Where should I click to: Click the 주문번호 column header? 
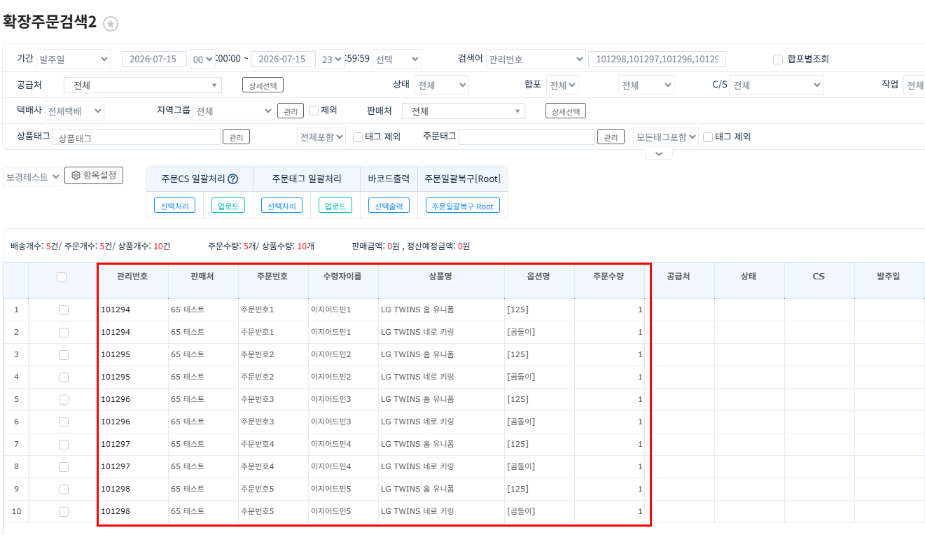click(272, 277)
